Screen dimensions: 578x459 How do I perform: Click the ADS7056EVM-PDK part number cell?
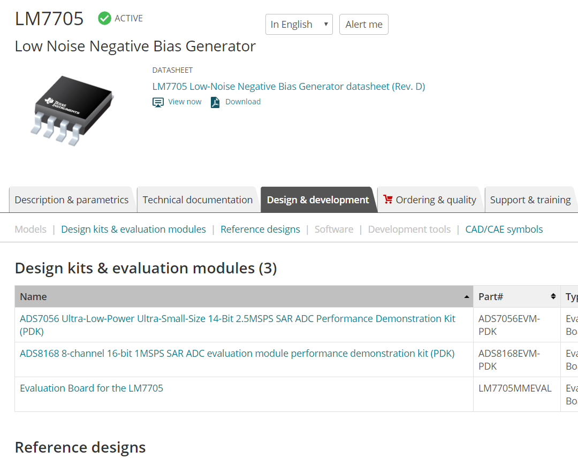pyautogui.click(x=517, y=325)
